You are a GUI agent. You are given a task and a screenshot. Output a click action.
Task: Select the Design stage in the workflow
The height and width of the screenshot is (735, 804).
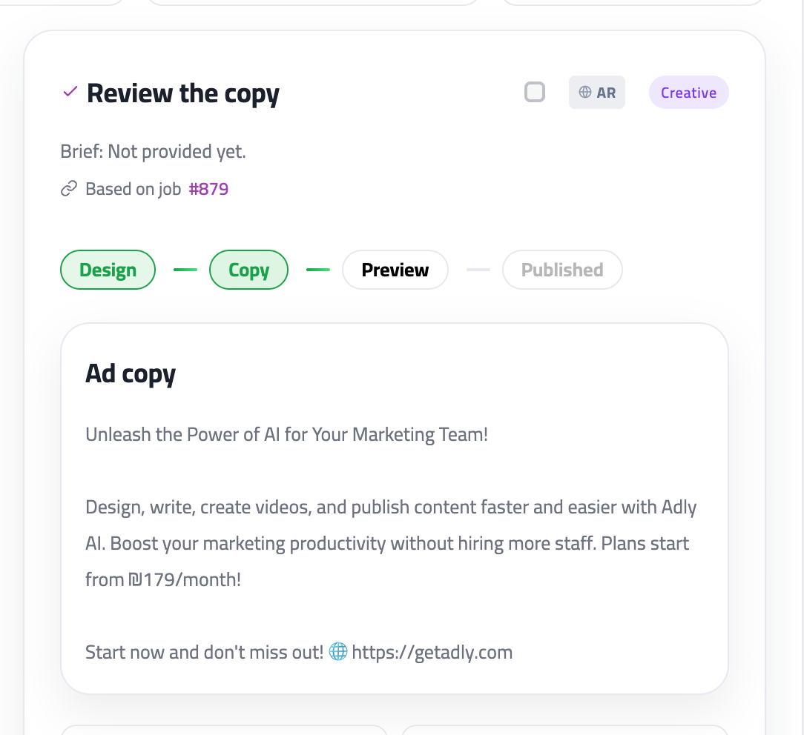click(108, 270)
